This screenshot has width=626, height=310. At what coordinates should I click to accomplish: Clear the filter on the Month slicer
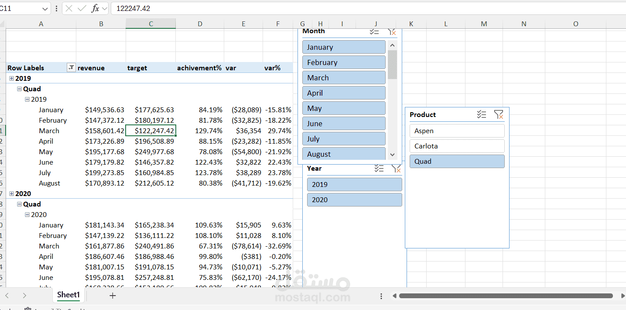click(x=392, y=31)
